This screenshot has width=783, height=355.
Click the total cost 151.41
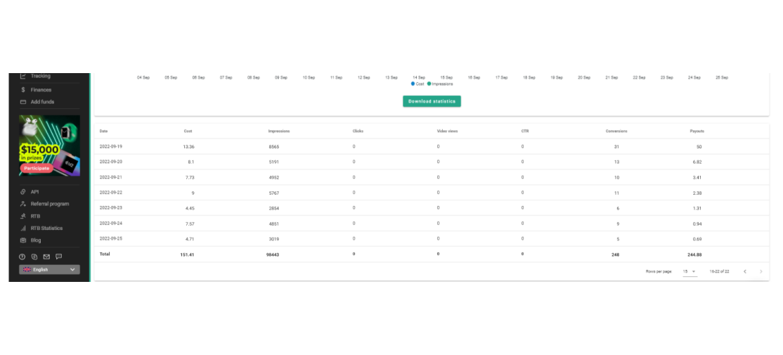pos(187,254)
